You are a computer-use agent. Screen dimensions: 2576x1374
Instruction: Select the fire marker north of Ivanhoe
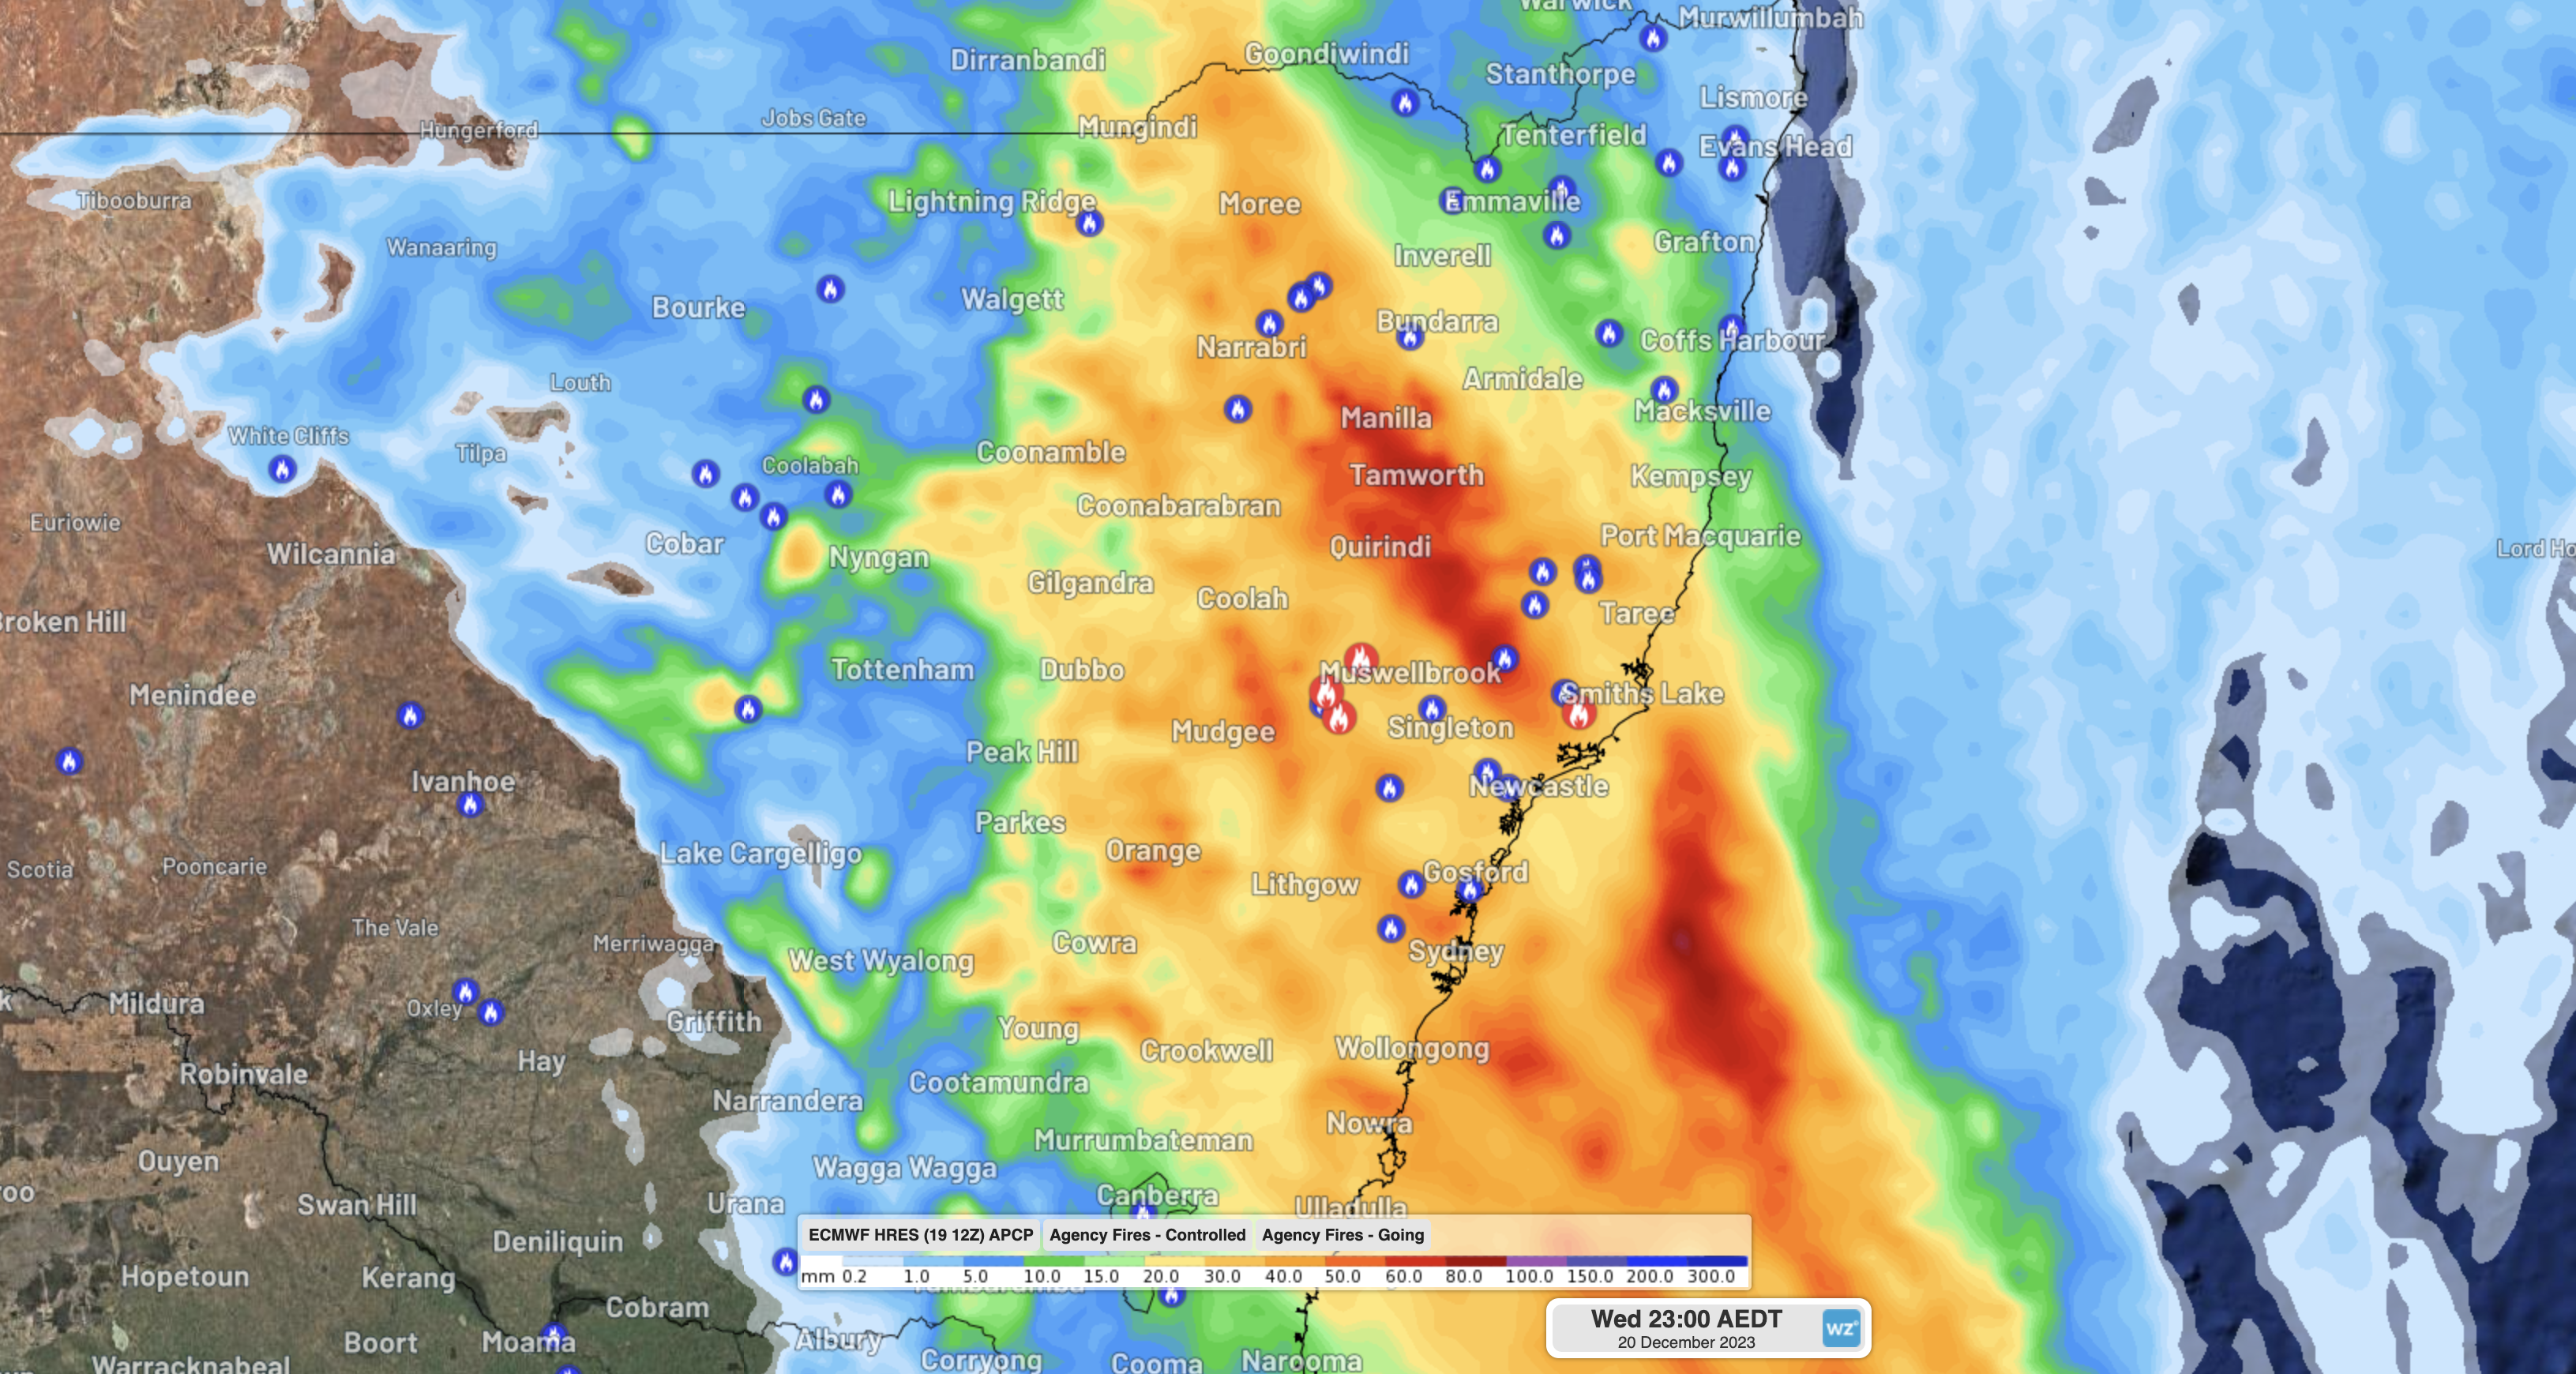pos(410,715)
